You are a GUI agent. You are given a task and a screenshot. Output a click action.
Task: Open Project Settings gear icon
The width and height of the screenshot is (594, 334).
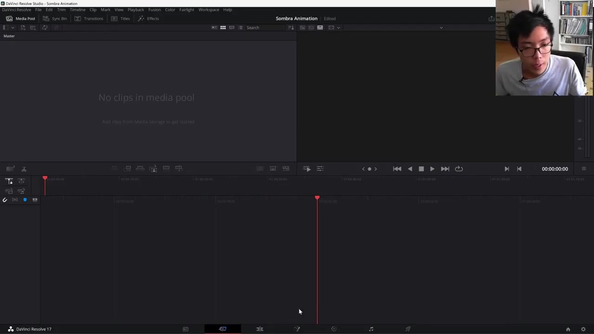583,329
